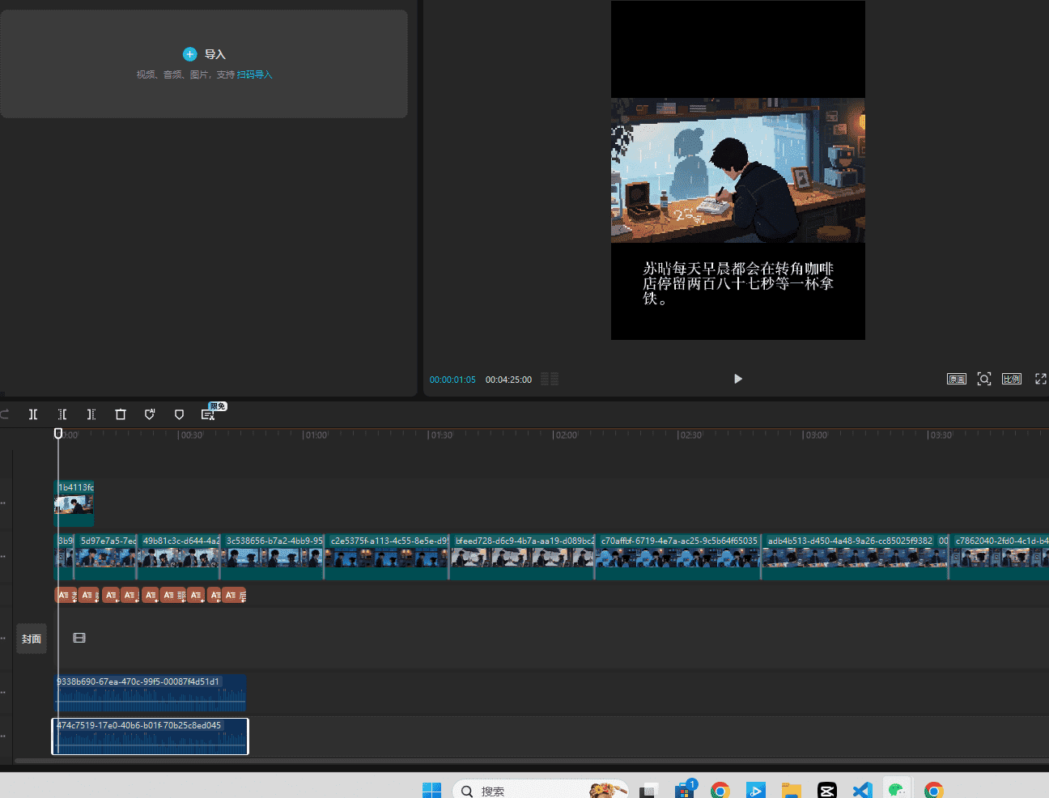Select the Delete left (trim left) tool
The width and height of the screenshot is (1049, 798).
[x=62, y=414]
